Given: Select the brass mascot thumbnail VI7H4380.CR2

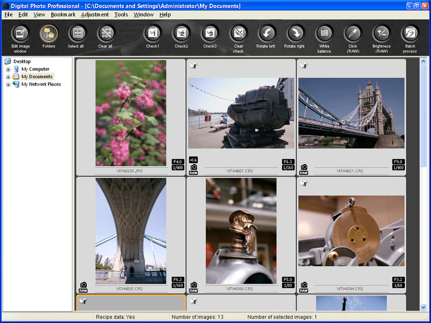Looking at the screenshot, I should 241,231.
